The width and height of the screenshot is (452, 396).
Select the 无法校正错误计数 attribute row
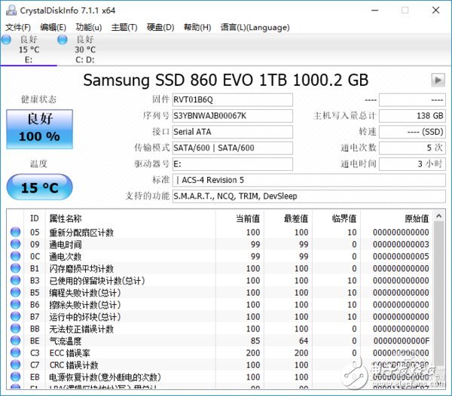[220, 329]
